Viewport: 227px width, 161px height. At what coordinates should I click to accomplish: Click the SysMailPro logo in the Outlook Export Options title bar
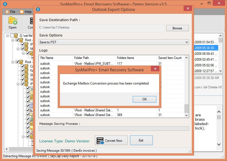pos(38,9)
